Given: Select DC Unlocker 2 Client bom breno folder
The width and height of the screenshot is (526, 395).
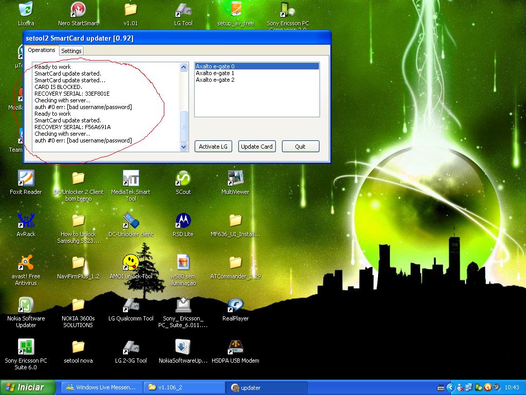Looking at the screenshot, I should [78, 178].
